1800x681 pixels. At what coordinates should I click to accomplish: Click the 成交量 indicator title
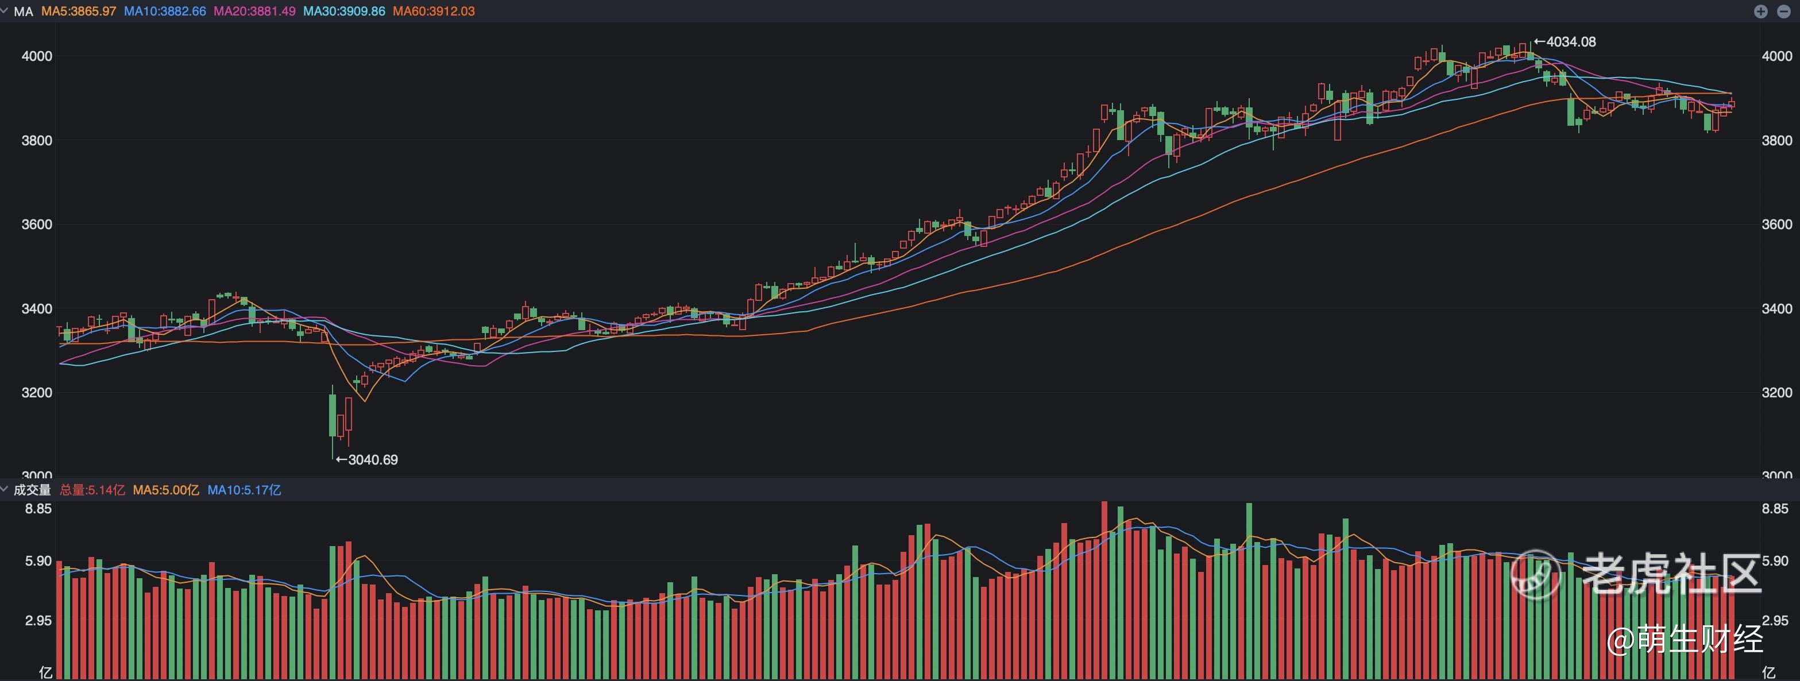coord(32,490)
